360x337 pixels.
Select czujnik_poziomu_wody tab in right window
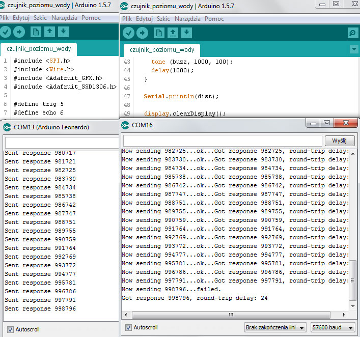click(162, 50)
